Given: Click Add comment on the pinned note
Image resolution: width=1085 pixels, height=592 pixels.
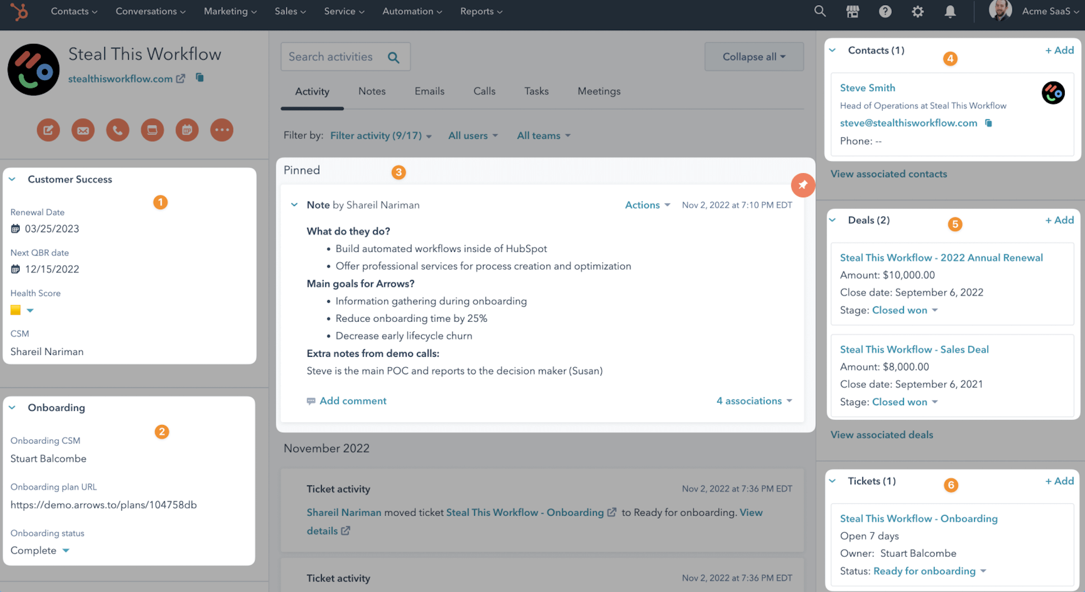Looking at the screenshot, I should coord(353,400).
